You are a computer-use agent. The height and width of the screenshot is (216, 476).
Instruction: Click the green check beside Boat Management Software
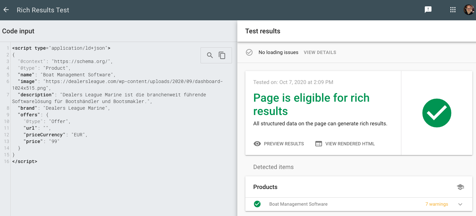point(257,204)
